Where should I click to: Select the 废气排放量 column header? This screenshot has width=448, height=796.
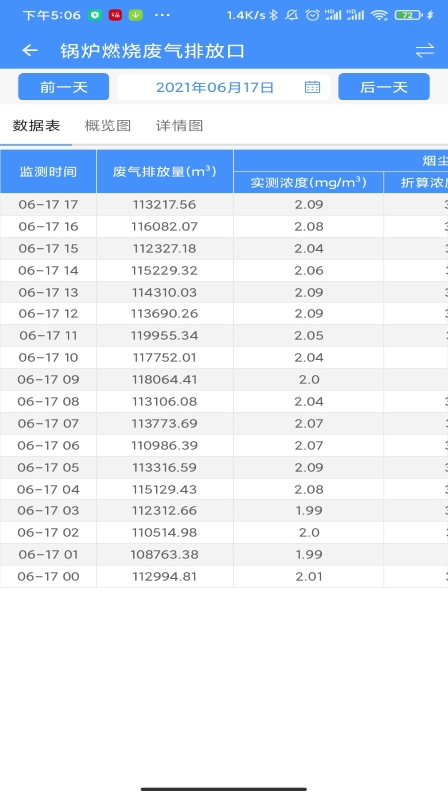pos(164,171)
